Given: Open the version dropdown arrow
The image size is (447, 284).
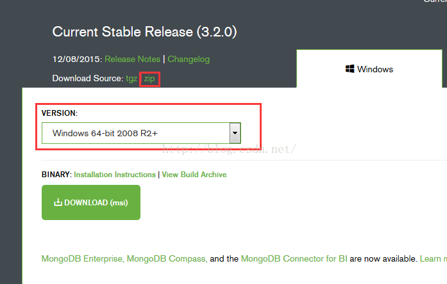Looking at the screenshot, I should click(x=235, y=133).
